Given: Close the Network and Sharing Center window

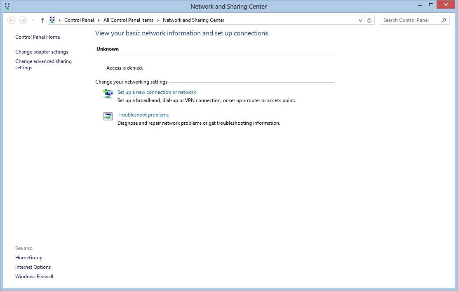Looking at the screenshot, I should click(x=446, y=5).
